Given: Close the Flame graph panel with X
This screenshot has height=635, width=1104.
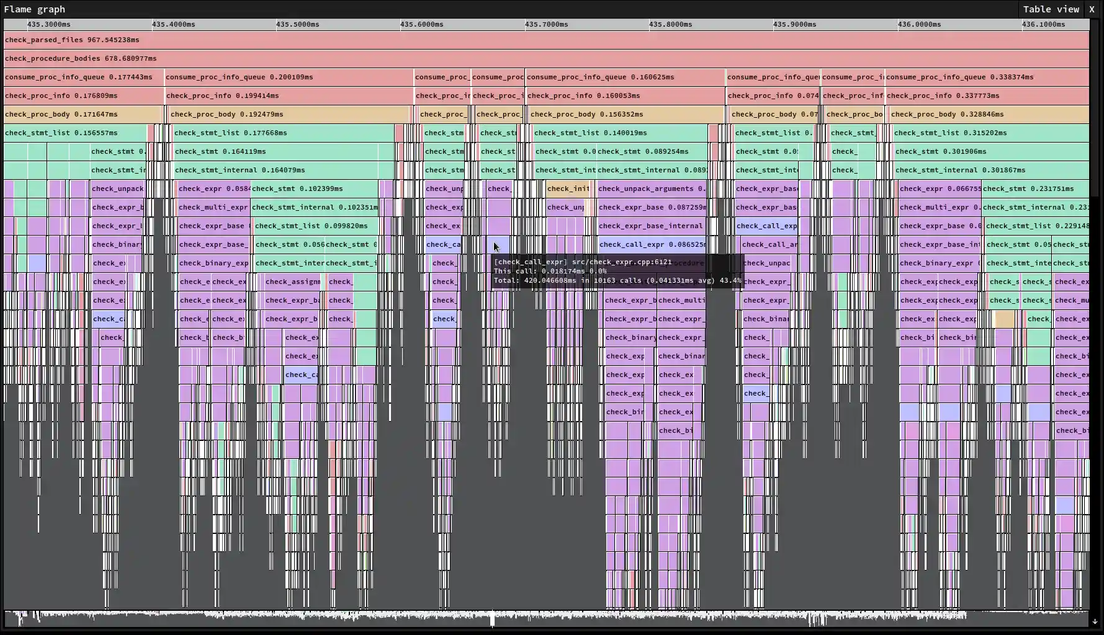Looking at the screenshot, I should point(1092,9).
